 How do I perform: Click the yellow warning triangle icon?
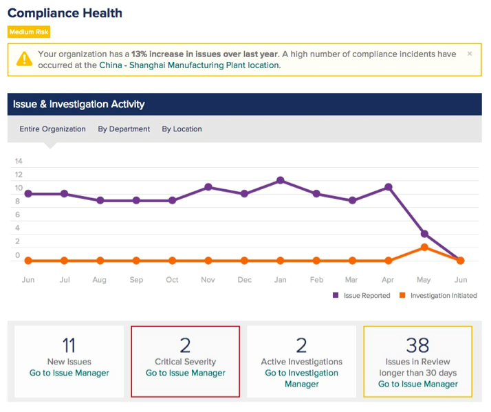(x=24, y=59)
